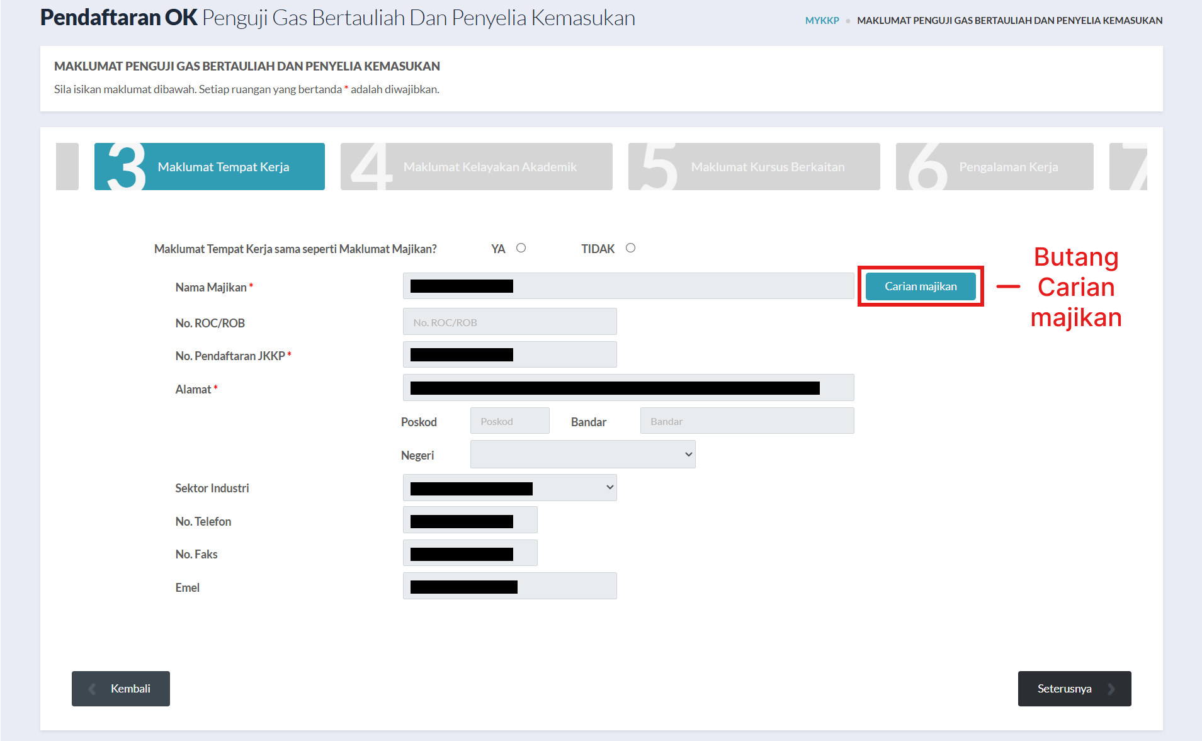The height and width of the screenshot is (741, 1202).
Task: Jump to step 6 Pengalaman Kerja
Action: click(x=994, y=167)
